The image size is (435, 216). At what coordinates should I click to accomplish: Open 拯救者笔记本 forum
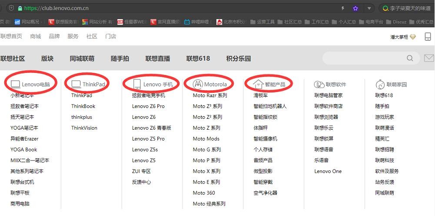[24, 106]
